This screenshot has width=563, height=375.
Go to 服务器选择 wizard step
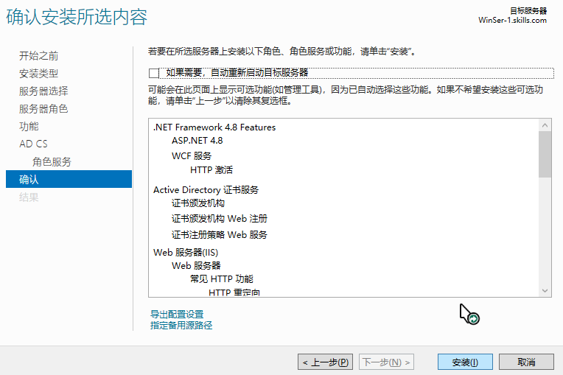pos(43,91)
